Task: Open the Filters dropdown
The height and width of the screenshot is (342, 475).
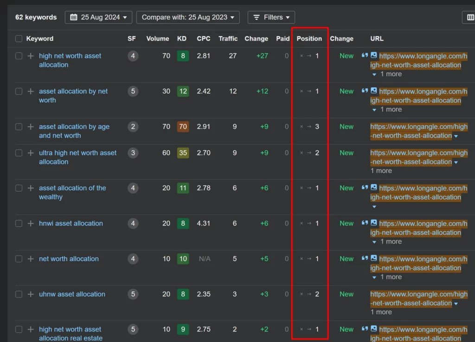Action: pos(271,17)
